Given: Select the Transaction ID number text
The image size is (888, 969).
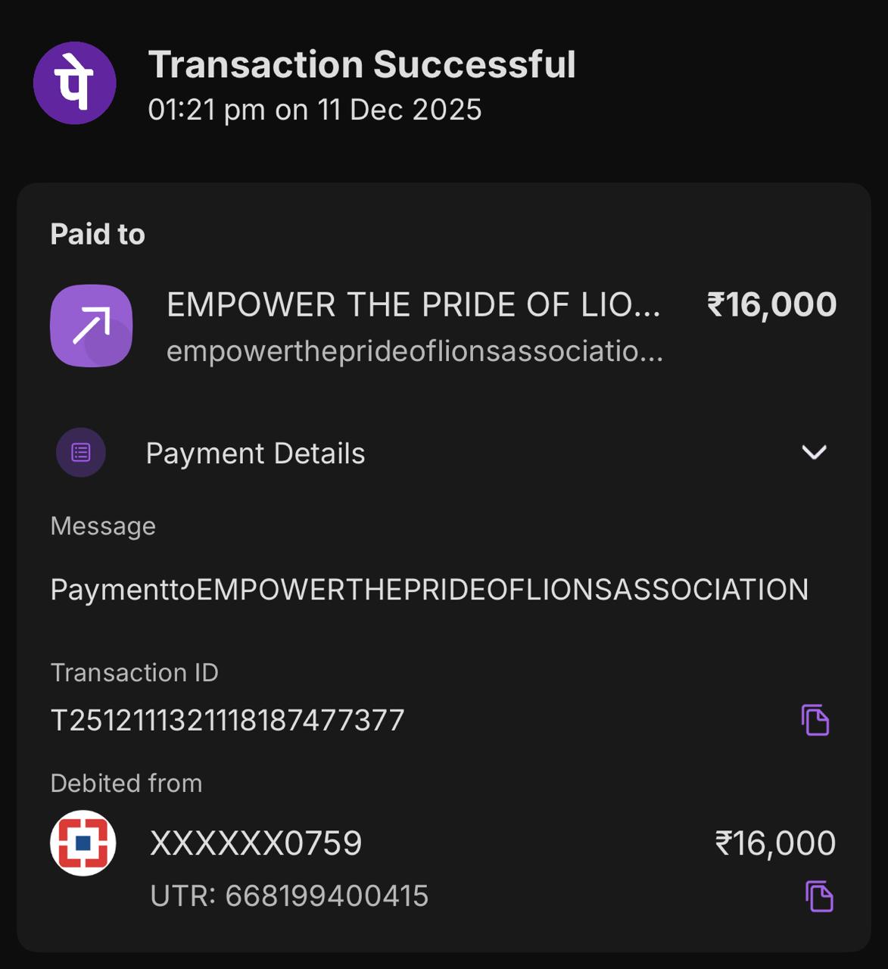Looking at the screenshot, I should click(x=227, y=720).
